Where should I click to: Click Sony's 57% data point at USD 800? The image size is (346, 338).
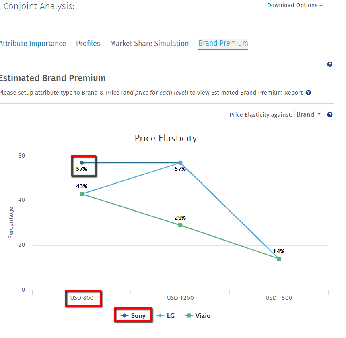(82, 163)
